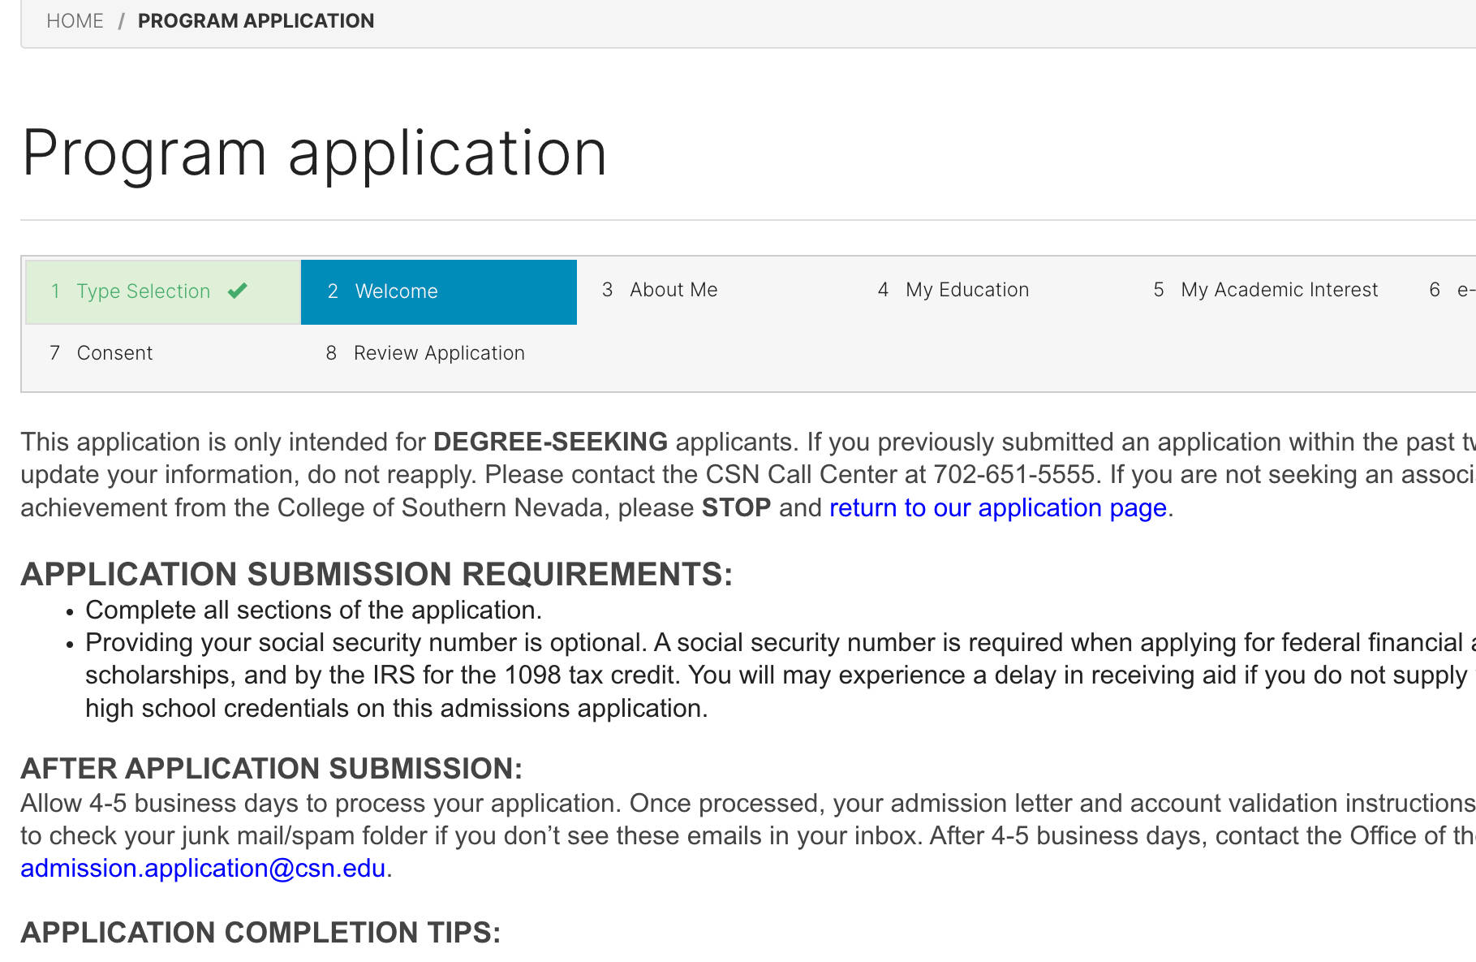Click the Application Completion Tips heading
1476x962 pixels.
260,933
